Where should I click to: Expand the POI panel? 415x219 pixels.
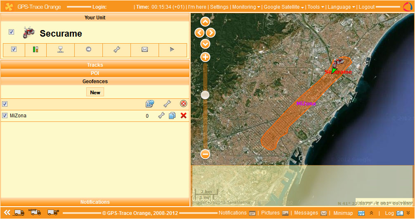tap(95, 73)
